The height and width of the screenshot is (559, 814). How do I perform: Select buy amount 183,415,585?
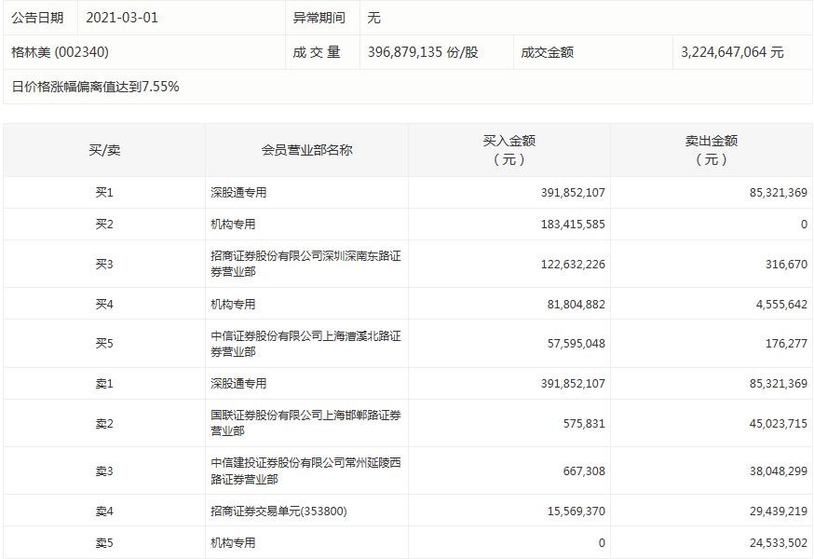click(573, 225)
